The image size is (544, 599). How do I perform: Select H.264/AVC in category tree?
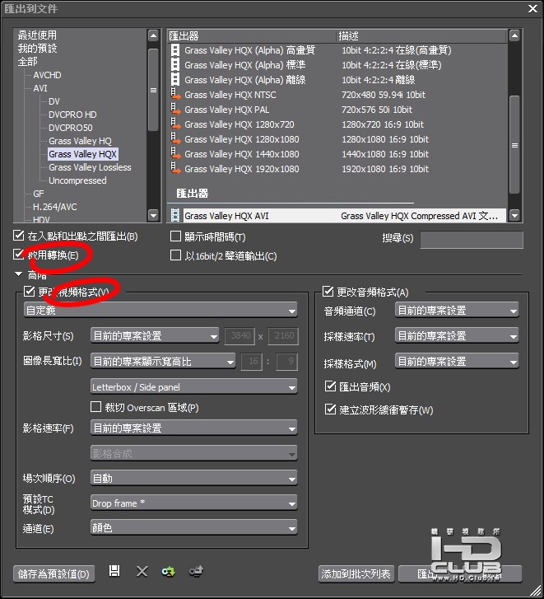coord(55,207)
